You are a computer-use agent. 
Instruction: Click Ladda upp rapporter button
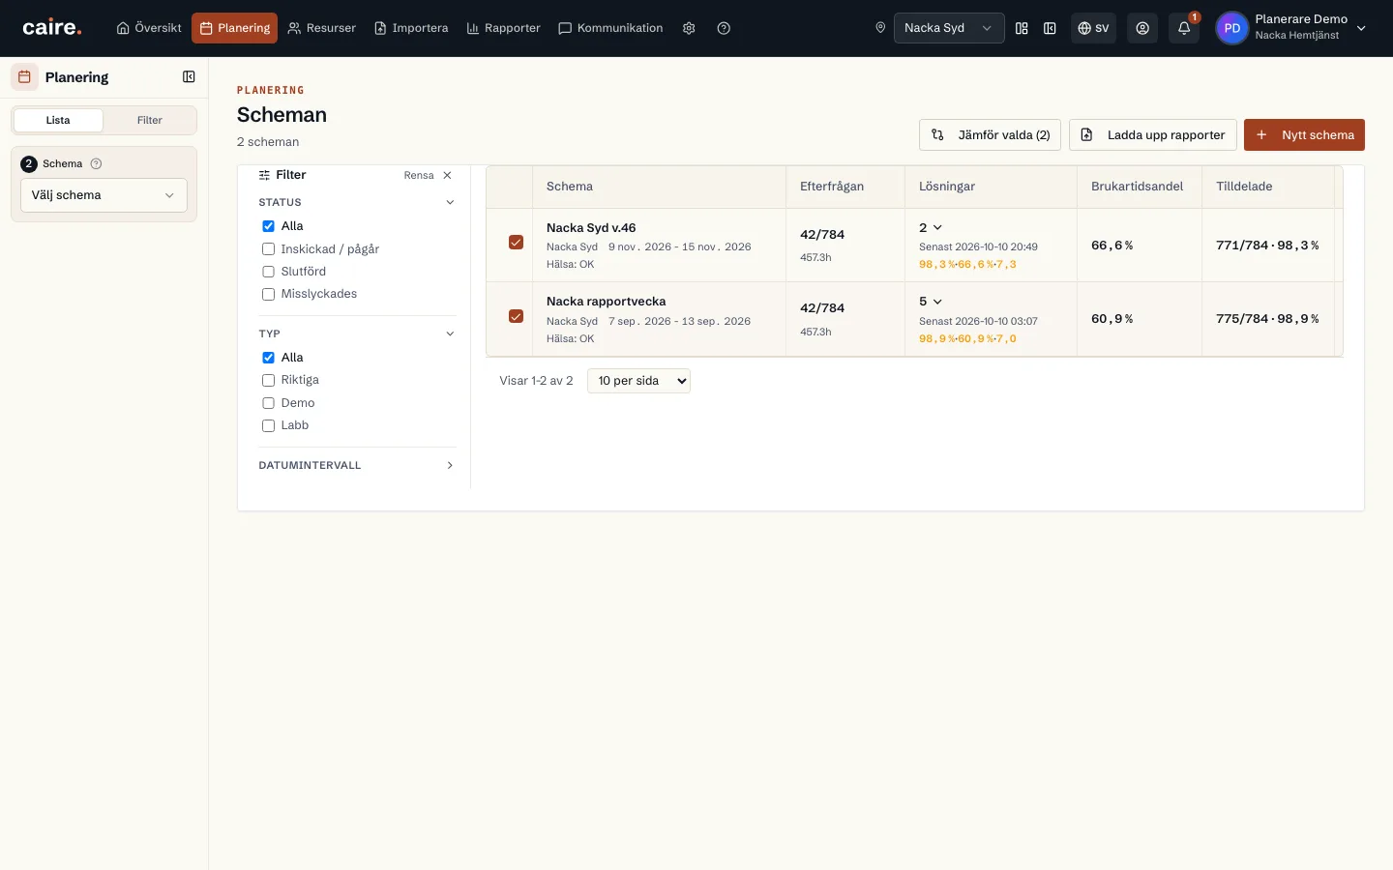pyautogui.click(x=1153, y=134)
